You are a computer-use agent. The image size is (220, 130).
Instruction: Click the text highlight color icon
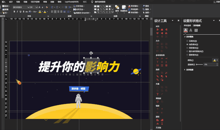point(40,12)
